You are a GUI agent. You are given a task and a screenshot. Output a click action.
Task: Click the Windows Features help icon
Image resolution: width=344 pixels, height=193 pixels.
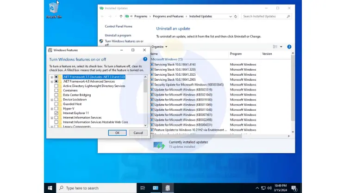tap(145, 59)
